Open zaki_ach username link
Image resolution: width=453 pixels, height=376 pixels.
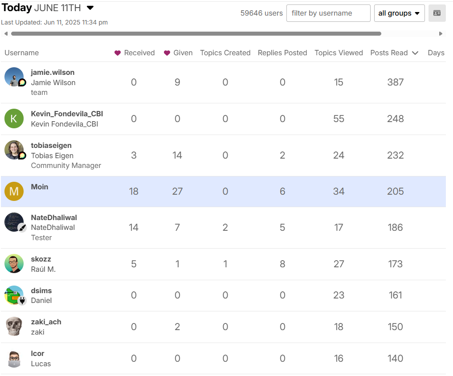(x=46, y=322)
